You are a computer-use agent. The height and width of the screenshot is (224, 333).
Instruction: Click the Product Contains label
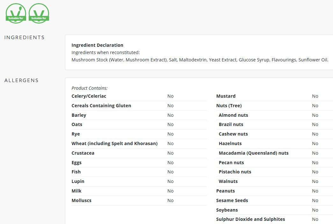point(90,88)
